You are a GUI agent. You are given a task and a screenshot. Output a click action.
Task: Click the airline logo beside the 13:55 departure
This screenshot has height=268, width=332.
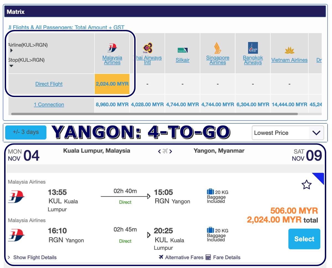pyautogui.click(x=16, y=197)
